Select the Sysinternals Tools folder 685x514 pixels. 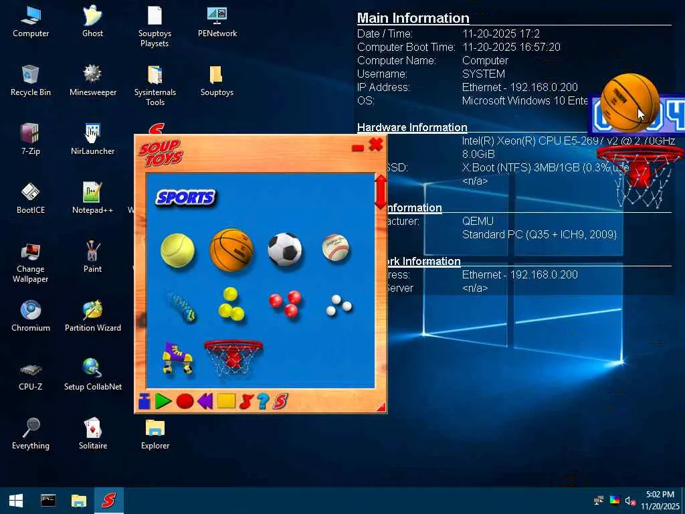(x=155, y=86)
